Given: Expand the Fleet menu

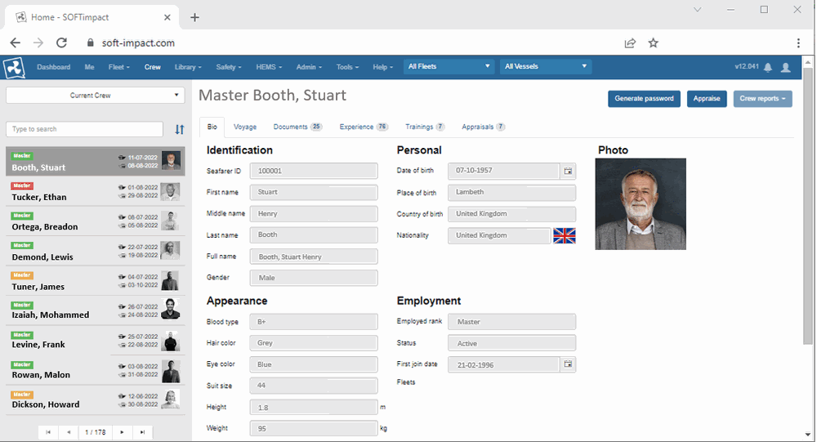Looking at the screenshot, I should (x=118, y=67).
